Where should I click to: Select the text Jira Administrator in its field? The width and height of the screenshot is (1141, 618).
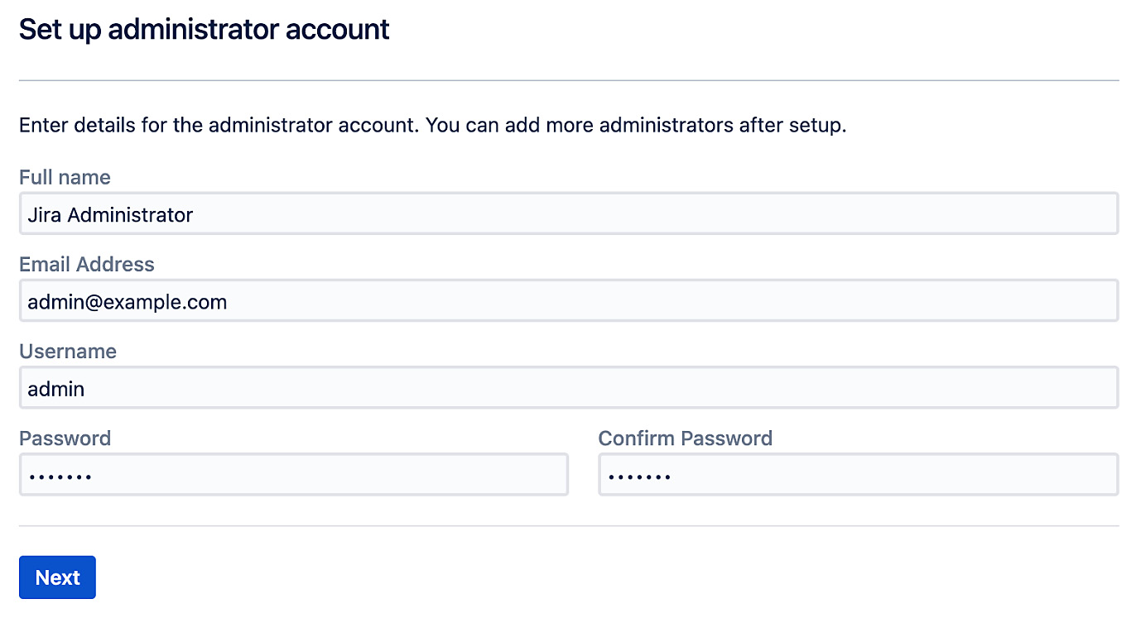pyautogui.click(x=109, y=213)
